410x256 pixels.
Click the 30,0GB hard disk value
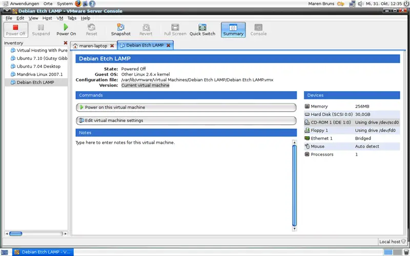(363, 114)
